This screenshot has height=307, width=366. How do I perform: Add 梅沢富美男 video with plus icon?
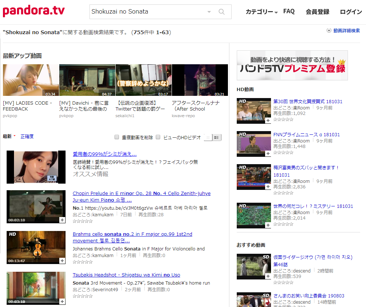(268, 187)
